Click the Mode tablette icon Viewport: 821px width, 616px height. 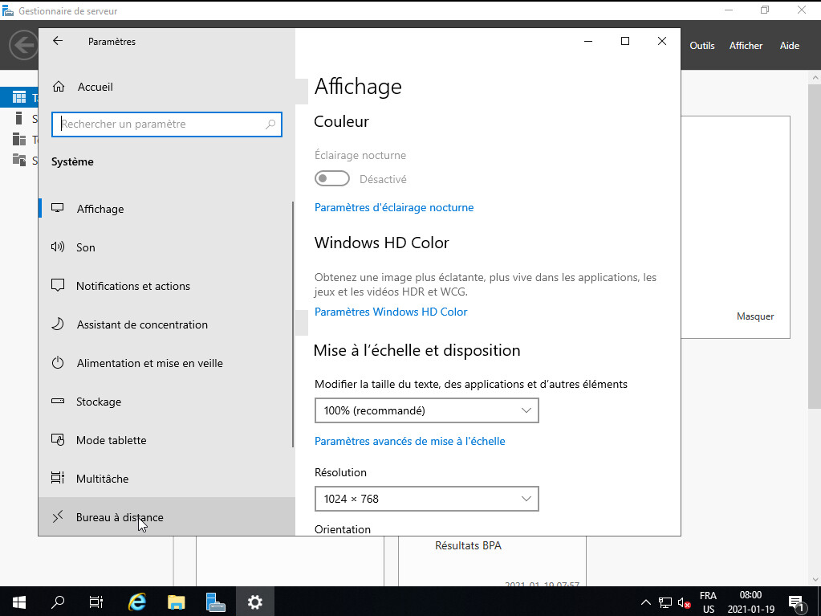pos(58,440)
